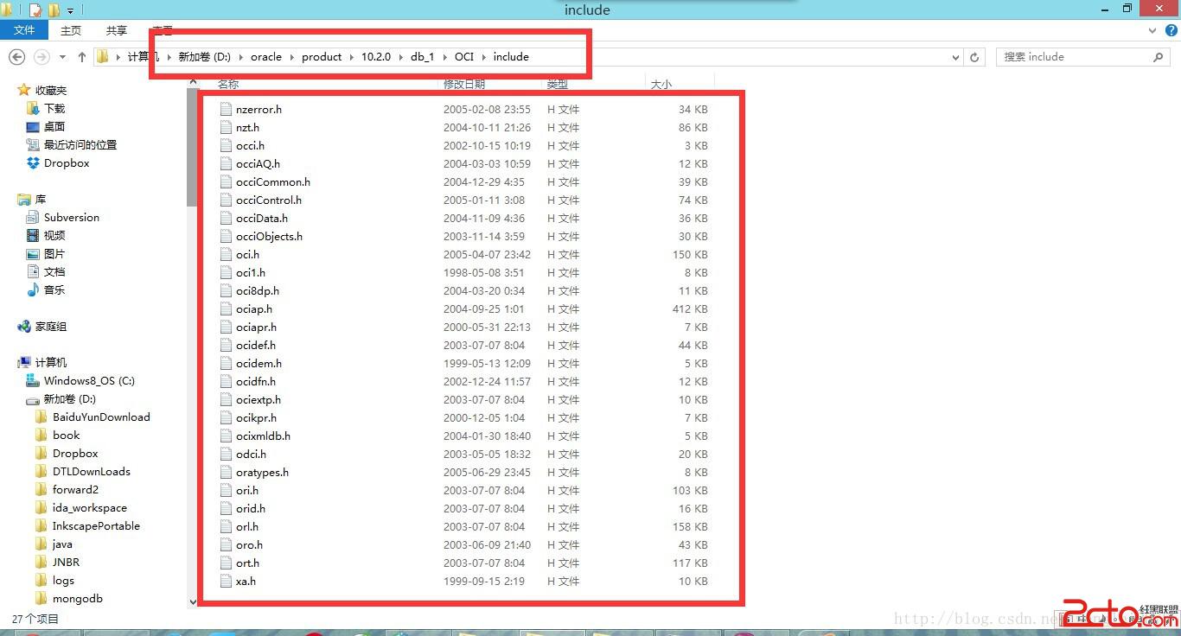Select 库 in the navigation pane
Viewport: 1181px width, 636px height.
click(41, 199)
